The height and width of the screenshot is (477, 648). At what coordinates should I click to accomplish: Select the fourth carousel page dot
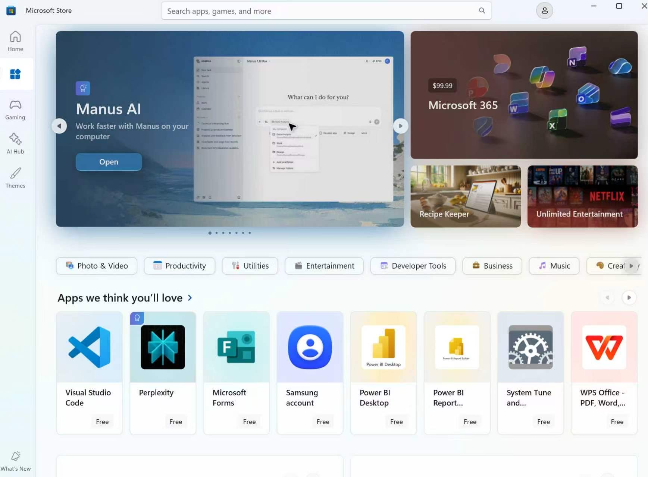coord(230,233)
